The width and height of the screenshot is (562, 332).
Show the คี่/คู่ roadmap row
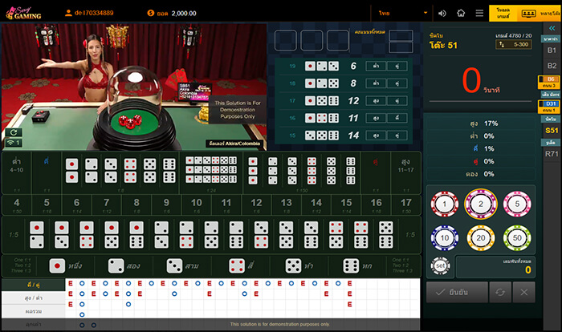(x=34, y=285)
